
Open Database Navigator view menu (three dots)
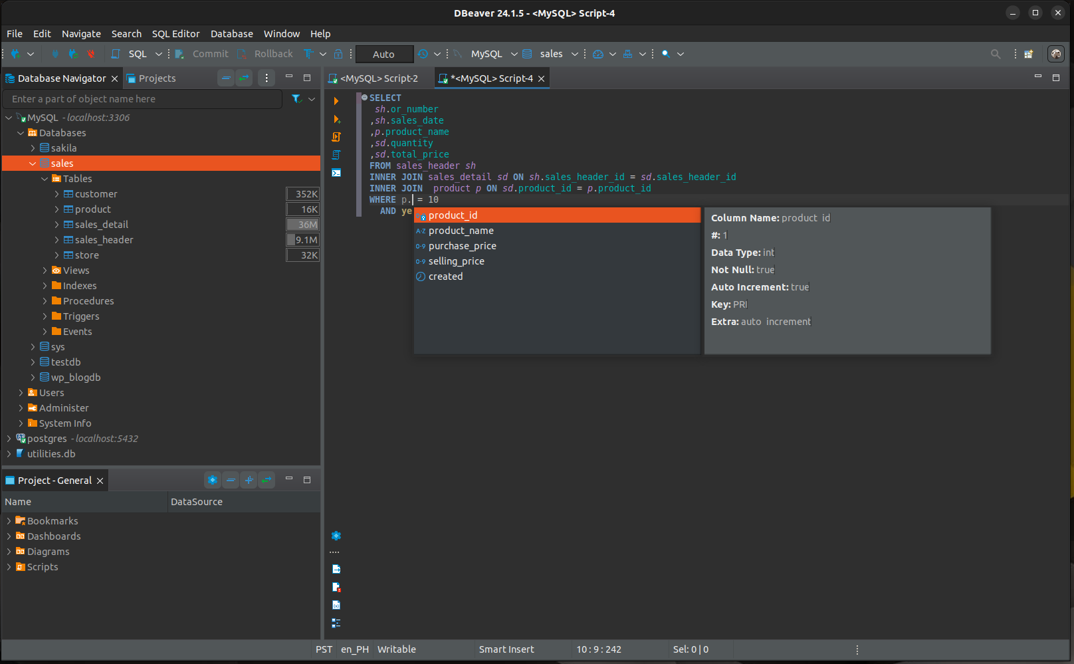(x=267, y=78)
